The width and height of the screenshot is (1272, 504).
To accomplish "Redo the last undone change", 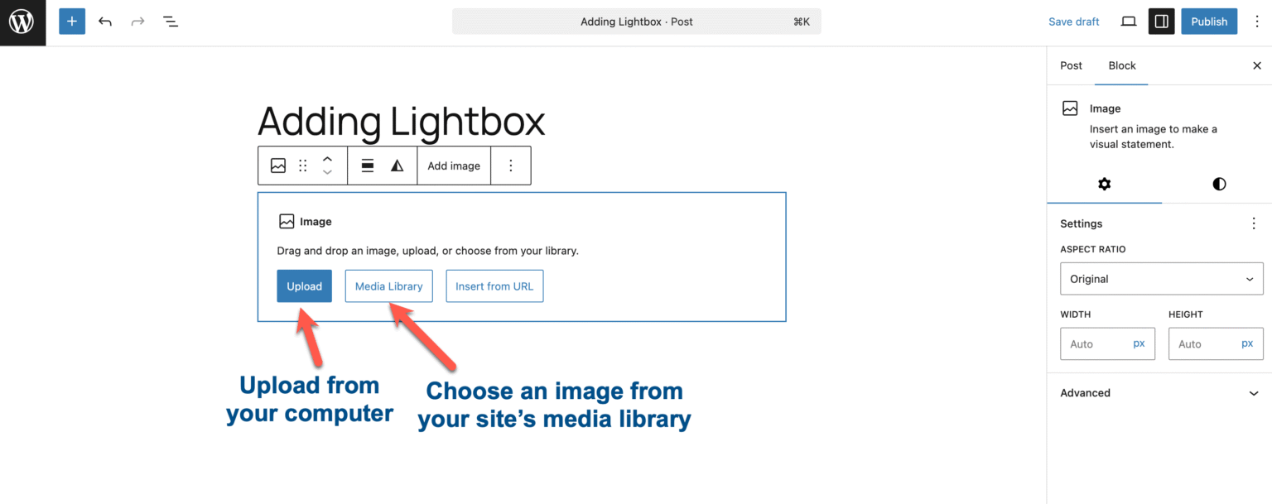I will click(137, 21).
